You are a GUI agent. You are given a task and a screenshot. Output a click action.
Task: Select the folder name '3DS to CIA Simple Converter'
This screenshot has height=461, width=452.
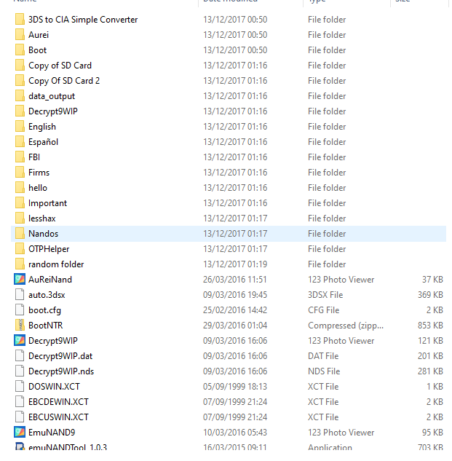[83, 20]
